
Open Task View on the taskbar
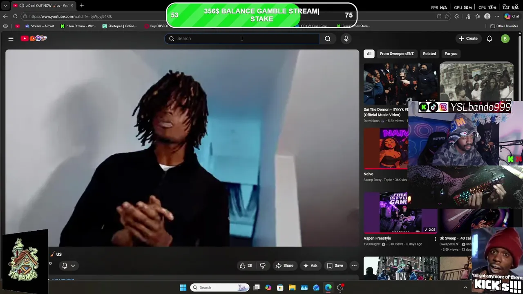(256, 287)
